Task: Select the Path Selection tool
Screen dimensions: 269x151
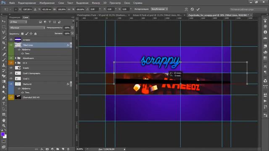Action: pos(4,109)
